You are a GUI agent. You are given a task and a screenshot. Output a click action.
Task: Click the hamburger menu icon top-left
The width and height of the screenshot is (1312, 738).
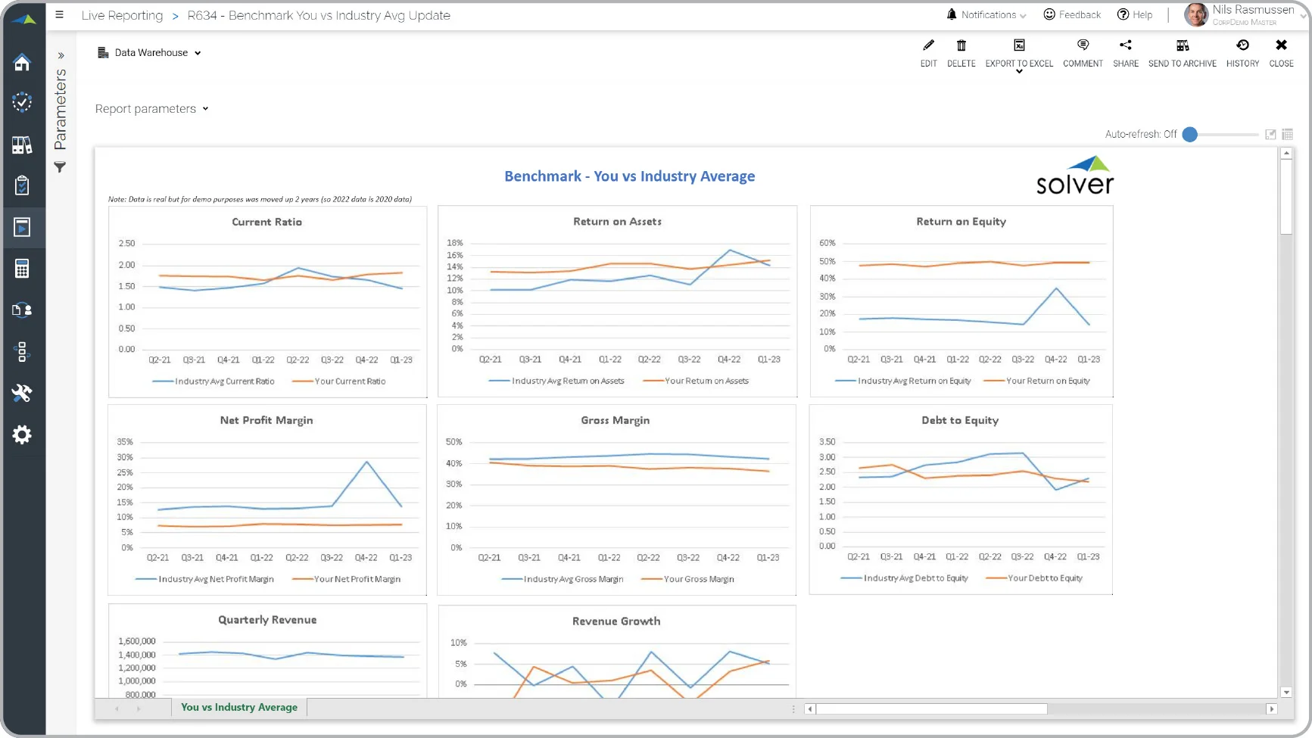[59, 15]
